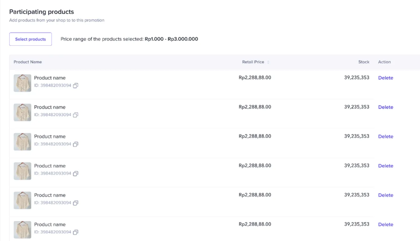Select the Participating products heading
The width and height of the screenshot is (420, 241).
coord(42,12)
